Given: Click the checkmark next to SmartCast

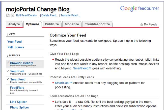Looking at the screenshot, I should [x=8, y=71].
